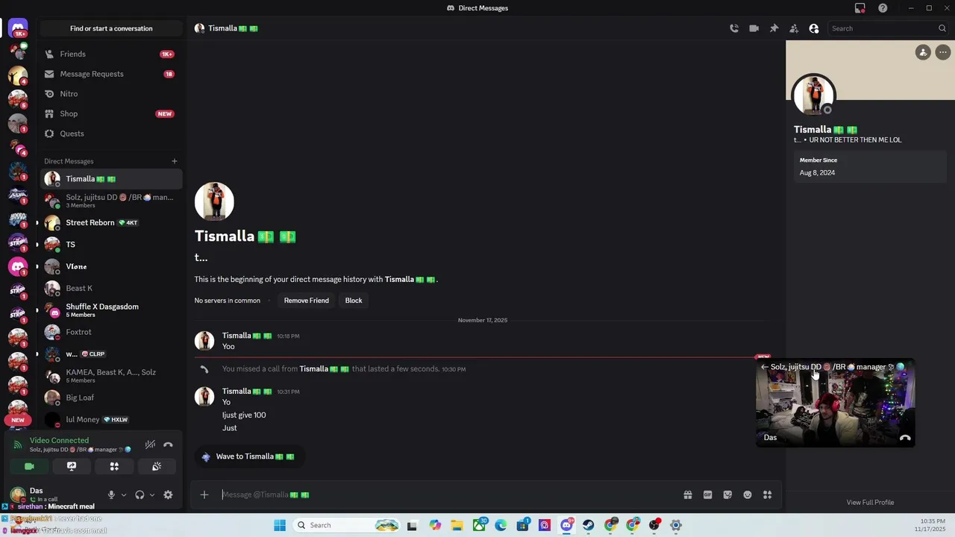
Task: Toggle noise suppression
Action: (x=150, y=445)
